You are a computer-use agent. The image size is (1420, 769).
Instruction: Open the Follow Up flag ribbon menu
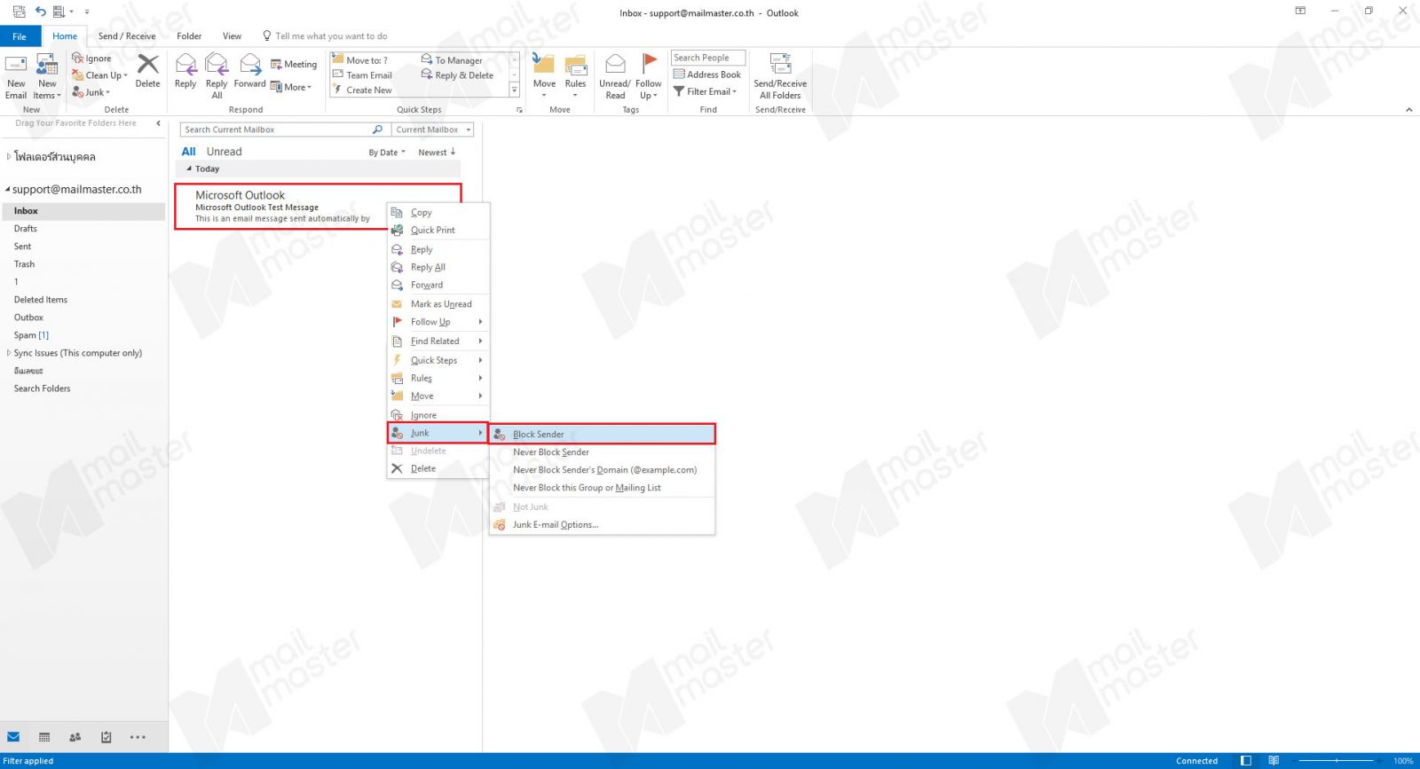[649, 76]
